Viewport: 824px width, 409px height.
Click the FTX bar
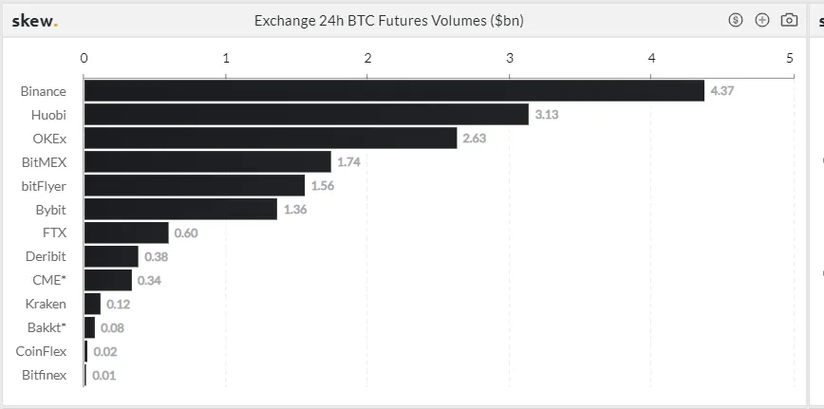[126, 232]
